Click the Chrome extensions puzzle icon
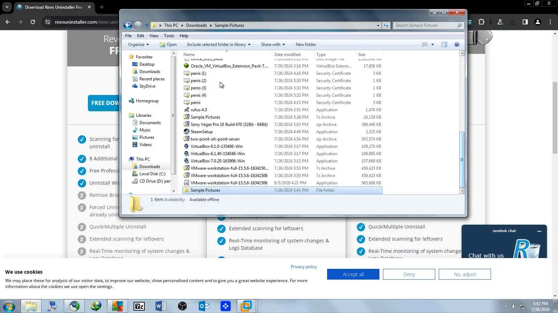 tap(481, 22)
